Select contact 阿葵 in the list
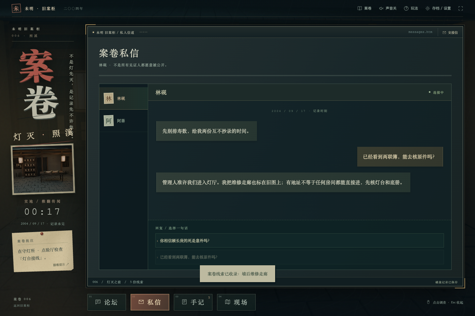The image size is (475, 316). coord(124,121)
